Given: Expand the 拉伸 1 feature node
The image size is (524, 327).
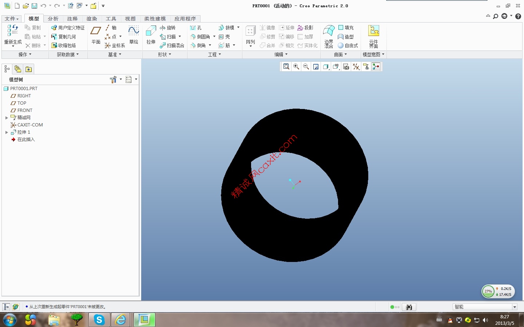Looking at the screenshot, I should pyautogui.click(x=7, y=132).
